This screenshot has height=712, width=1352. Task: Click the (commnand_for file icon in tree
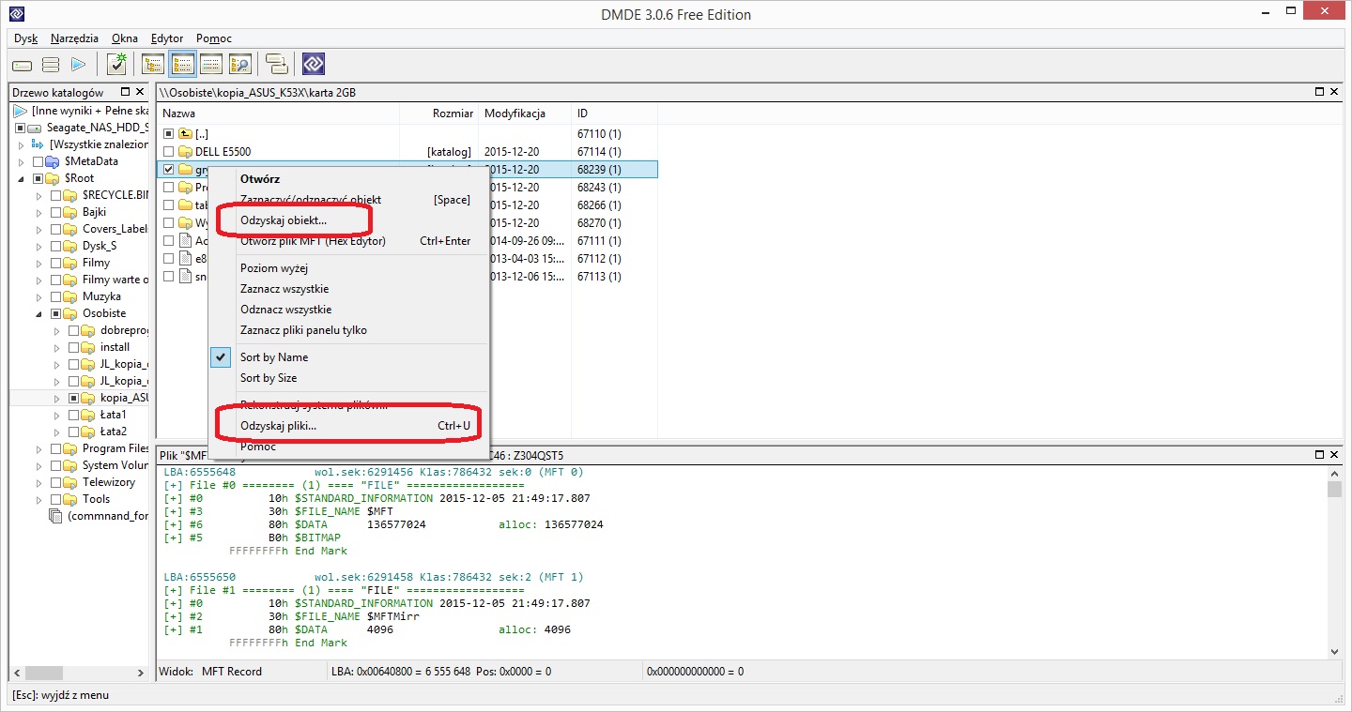click(x=55, y=516)
